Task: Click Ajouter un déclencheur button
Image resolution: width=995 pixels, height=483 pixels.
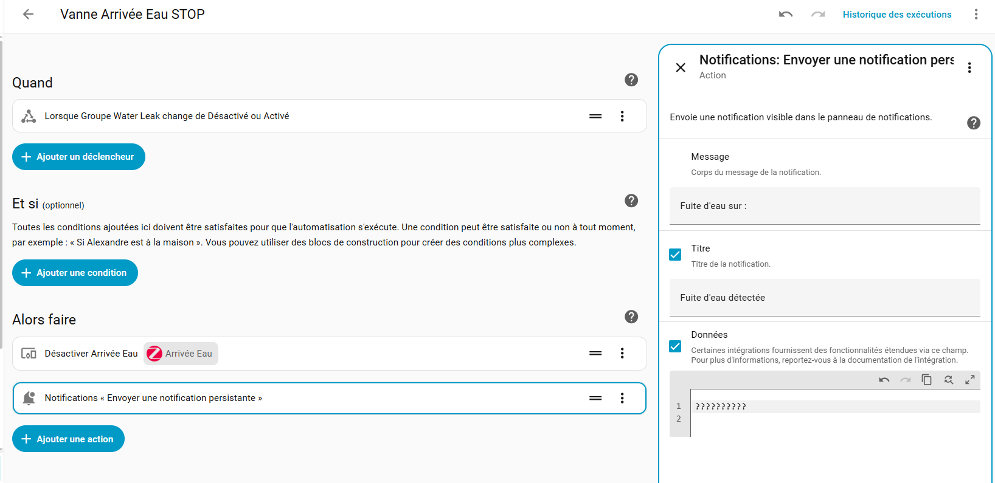Action: [78, 157]
